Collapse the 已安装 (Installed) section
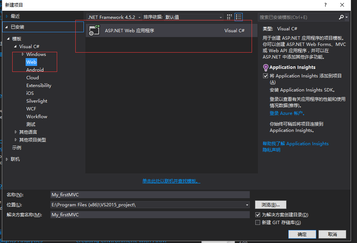This screenshot has width=357, height=243. pos(6,27)
